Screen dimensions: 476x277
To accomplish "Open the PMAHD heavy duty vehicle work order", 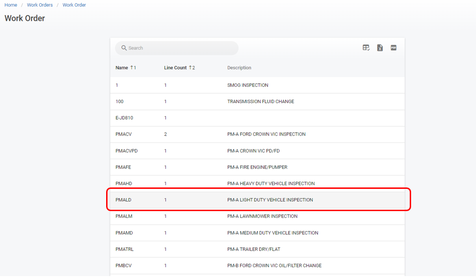I will [x=122, y=183].
